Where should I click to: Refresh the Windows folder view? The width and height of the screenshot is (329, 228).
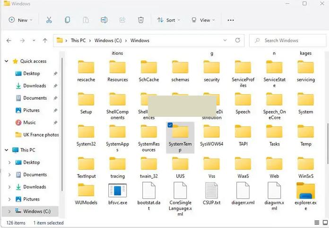click(x=237, y=40)
